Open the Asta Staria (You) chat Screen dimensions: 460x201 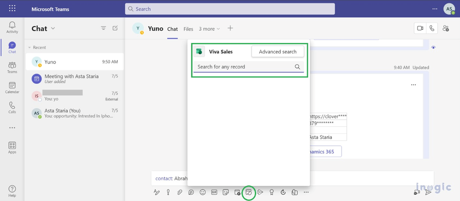tap(75, 113)
